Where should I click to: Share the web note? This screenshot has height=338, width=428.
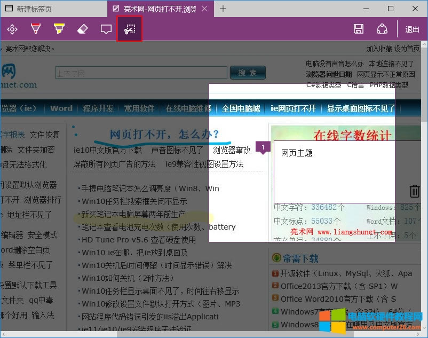coord(382,29)
